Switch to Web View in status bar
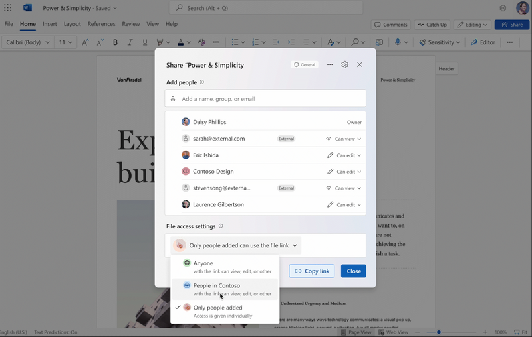The height and width of the screenshot is (337, 532). (x=394, y=332)
